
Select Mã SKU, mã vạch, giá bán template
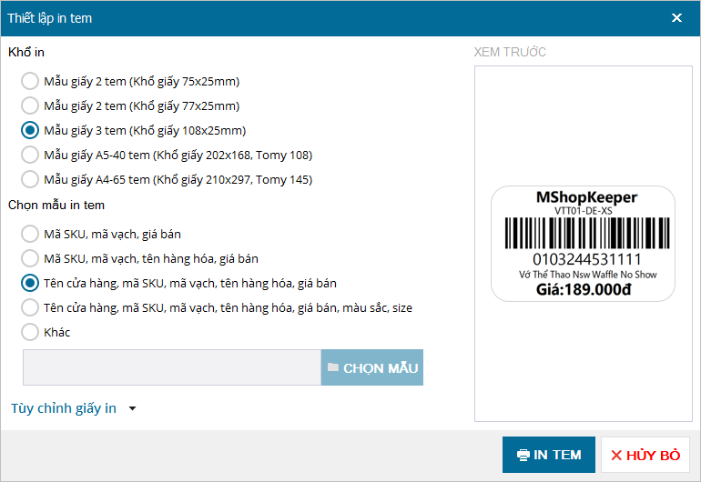[30, 234]
